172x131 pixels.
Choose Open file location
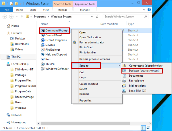point(90,37)
